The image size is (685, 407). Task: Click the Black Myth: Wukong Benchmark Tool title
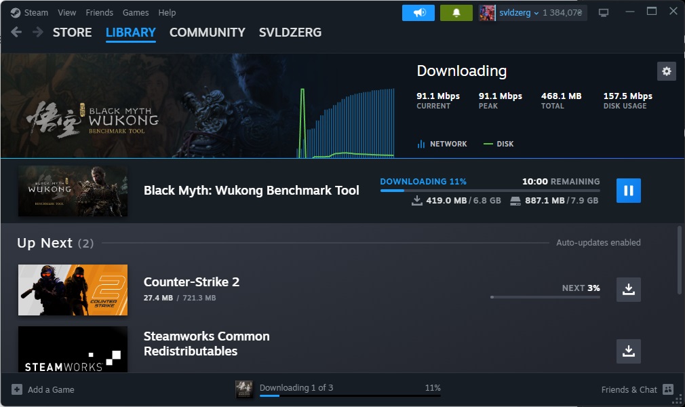pyautogui.click(x=251, y=191)
